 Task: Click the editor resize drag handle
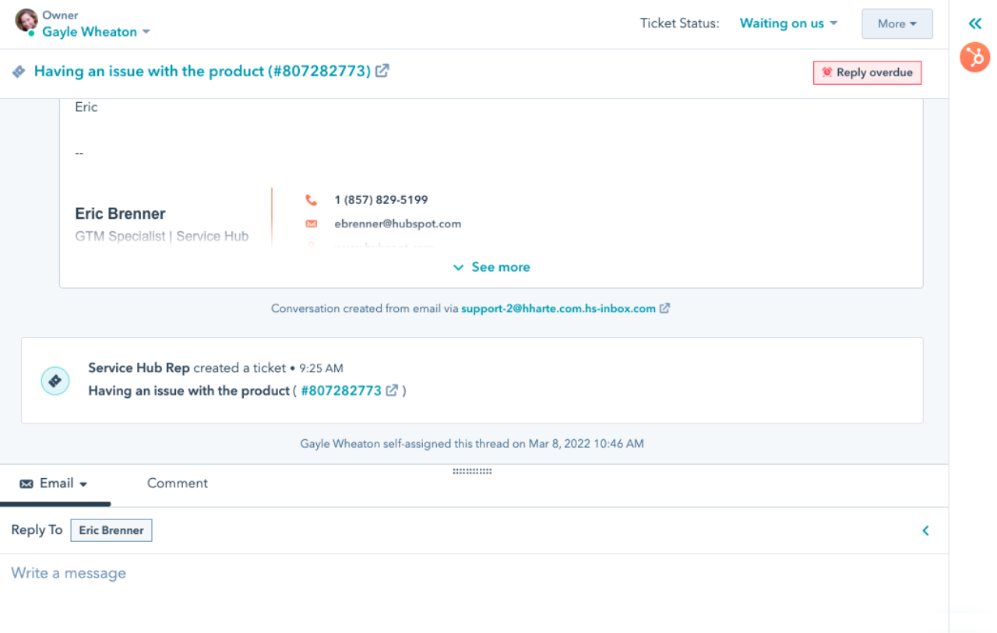pyautogui.click(x=472, y=471)
